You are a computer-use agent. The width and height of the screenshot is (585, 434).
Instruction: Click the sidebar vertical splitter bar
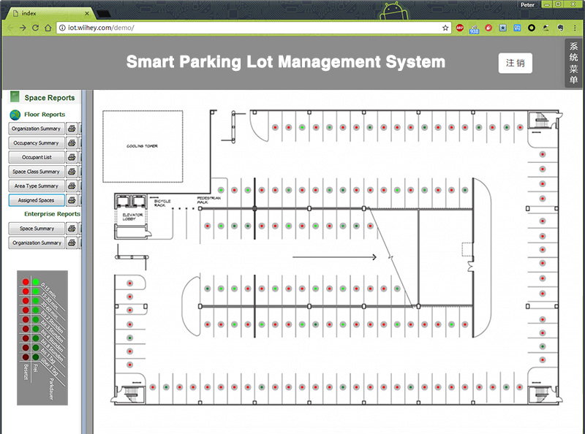83,261
